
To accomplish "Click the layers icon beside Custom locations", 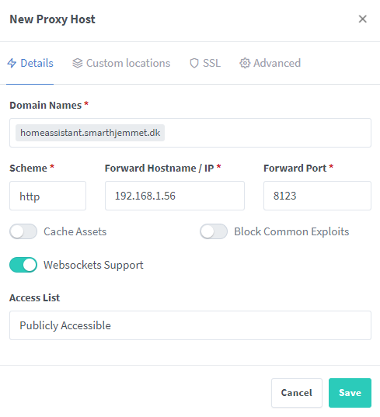I will tap(78, 64).
